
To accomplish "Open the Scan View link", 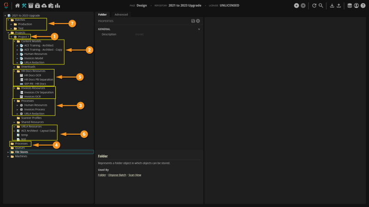I will [135, 175].
